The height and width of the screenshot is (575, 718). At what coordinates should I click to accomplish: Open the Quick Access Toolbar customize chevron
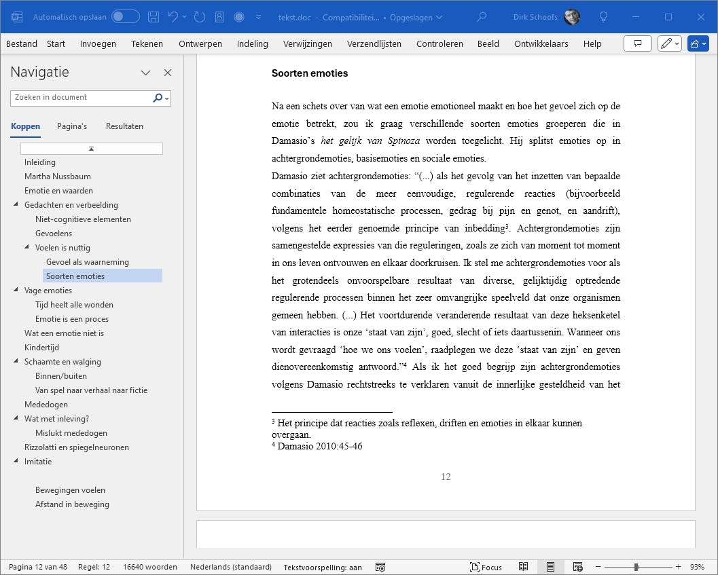click(257, 17)
